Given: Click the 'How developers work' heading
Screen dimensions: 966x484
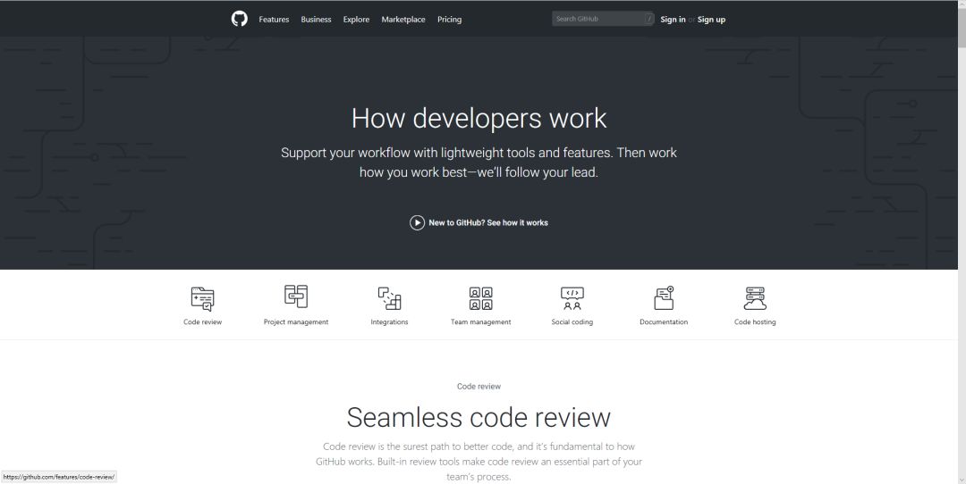Looking at the screenshot, I should click(479, 118).
